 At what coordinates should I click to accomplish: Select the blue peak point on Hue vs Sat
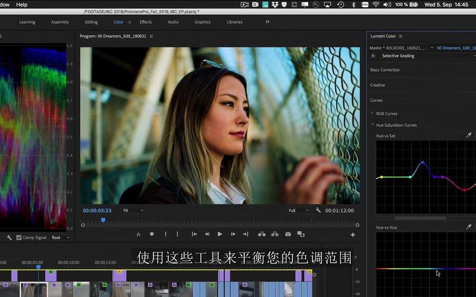422,162
